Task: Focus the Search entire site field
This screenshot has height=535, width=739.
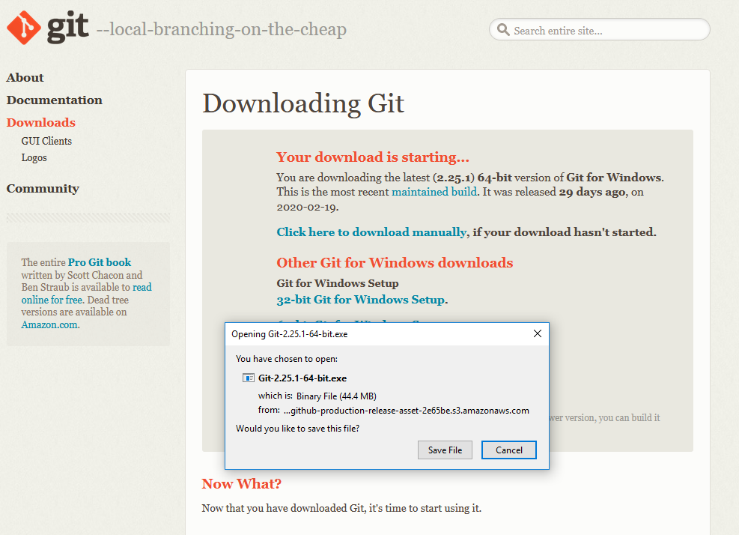Action: click(600, 30)
